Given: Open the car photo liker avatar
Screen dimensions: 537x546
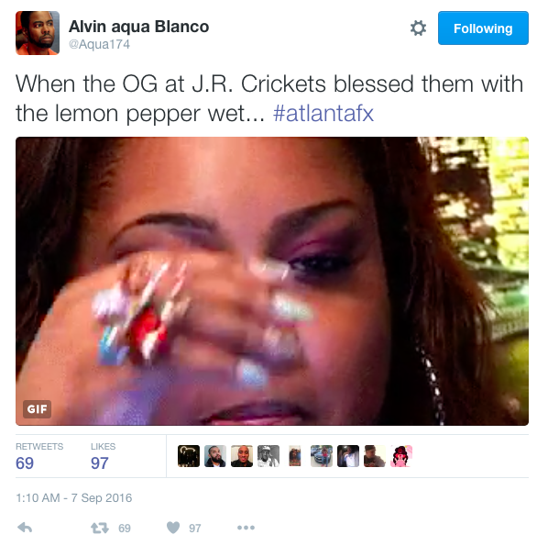Looking at the screenshot, I should coord(322,456).
